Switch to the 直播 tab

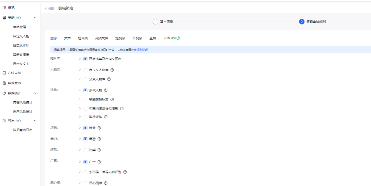(153, 38)
